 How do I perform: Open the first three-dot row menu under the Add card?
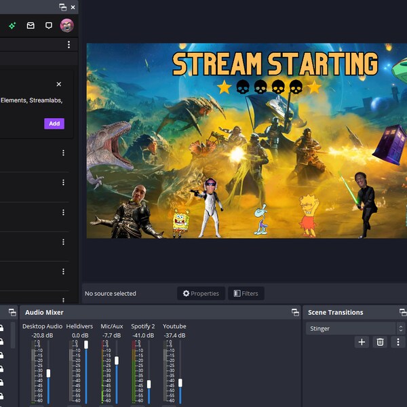63,153
